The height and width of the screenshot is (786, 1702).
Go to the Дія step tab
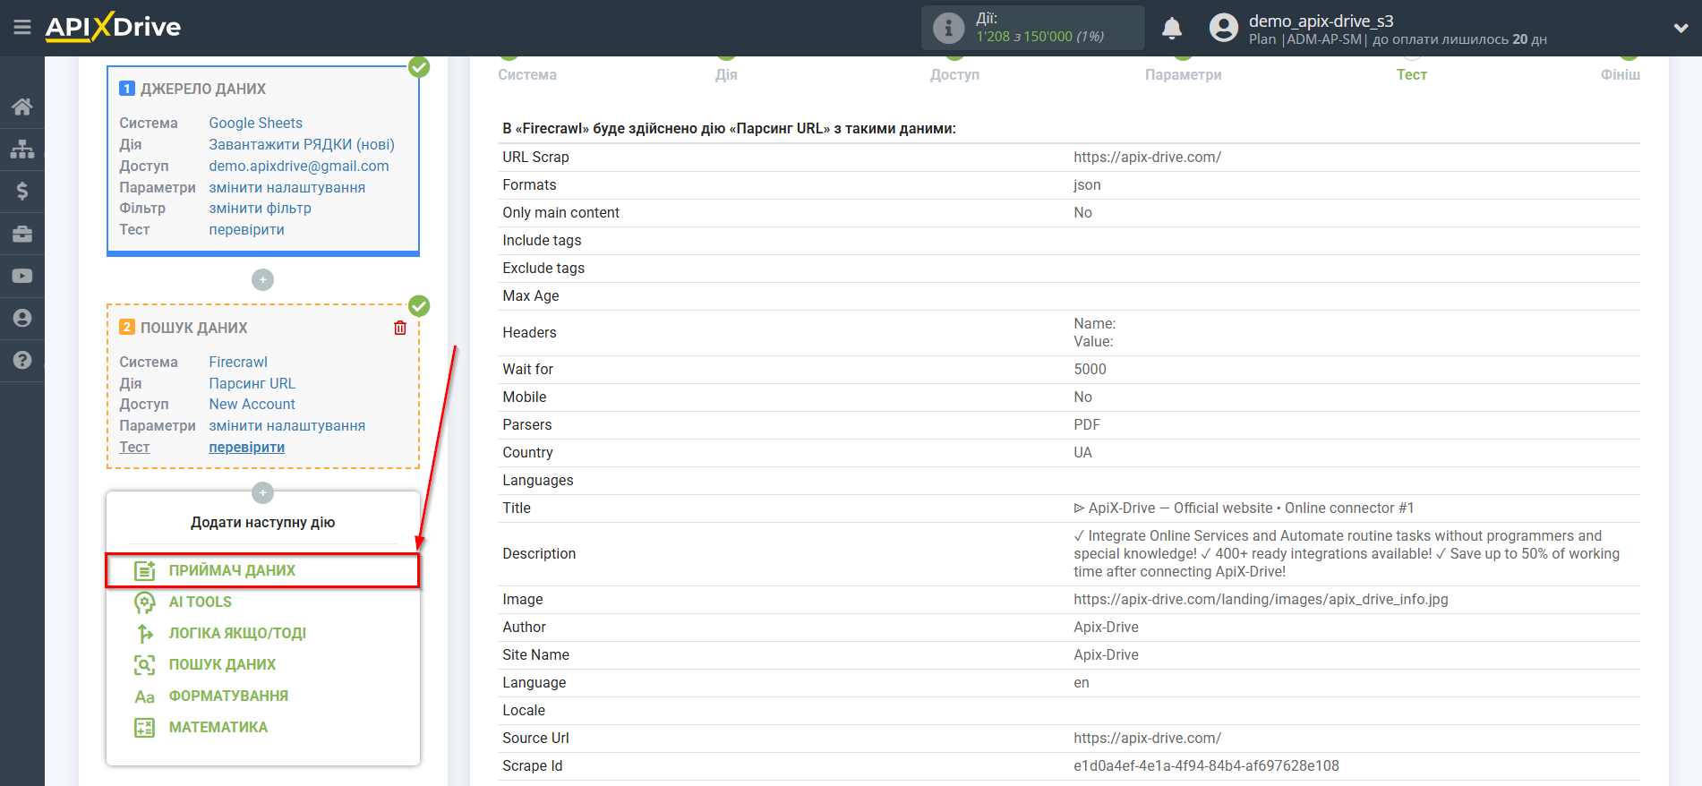coord(726,75)
